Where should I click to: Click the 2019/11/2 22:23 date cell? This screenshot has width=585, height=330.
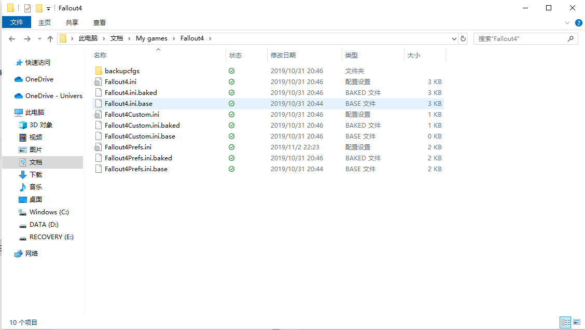[295, 147]
